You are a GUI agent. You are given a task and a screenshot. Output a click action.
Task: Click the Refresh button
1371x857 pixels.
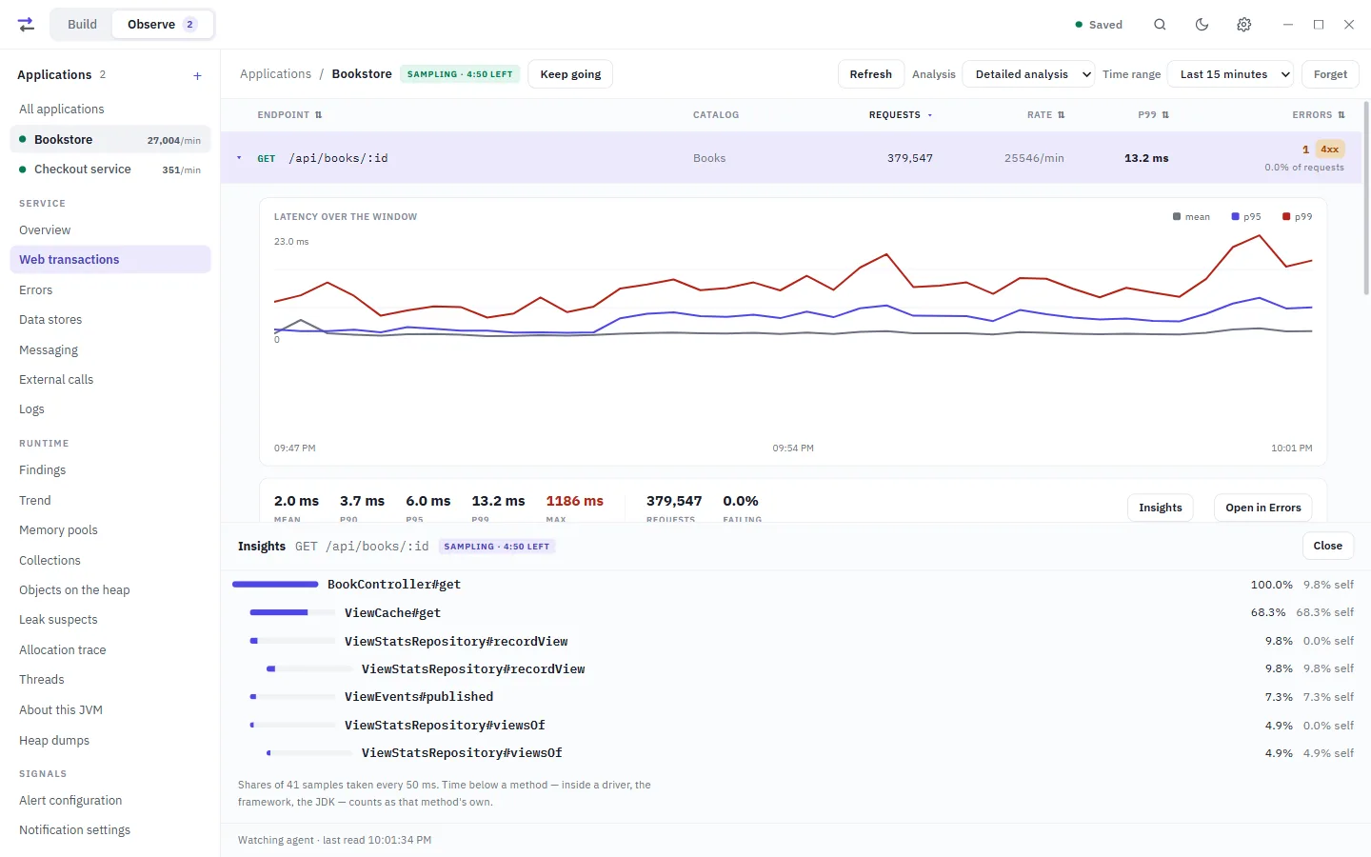coord(871,74)
